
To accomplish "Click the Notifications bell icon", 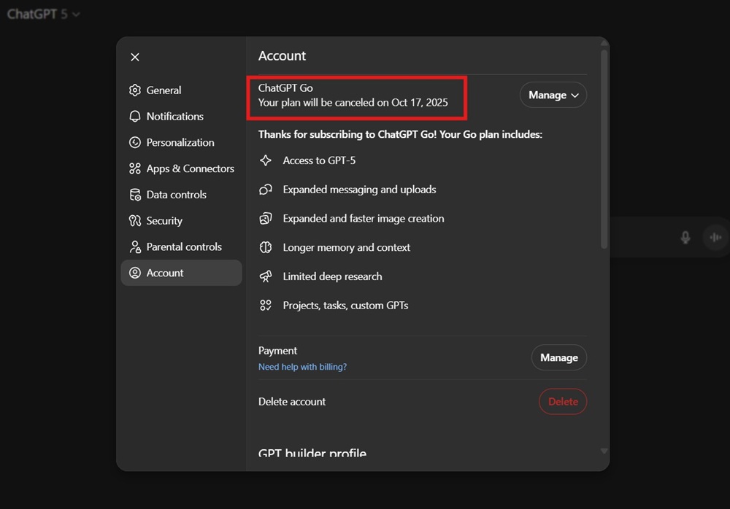I will tap(135, 117).
